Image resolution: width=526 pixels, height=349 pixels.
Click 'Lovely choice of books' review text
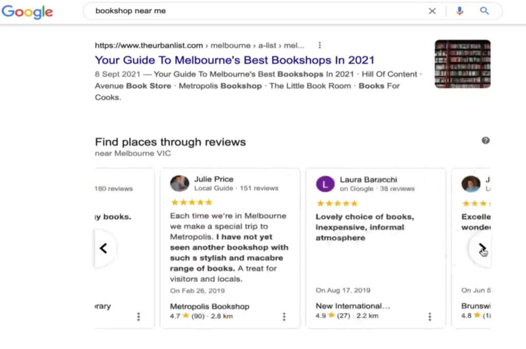(365, 227)
